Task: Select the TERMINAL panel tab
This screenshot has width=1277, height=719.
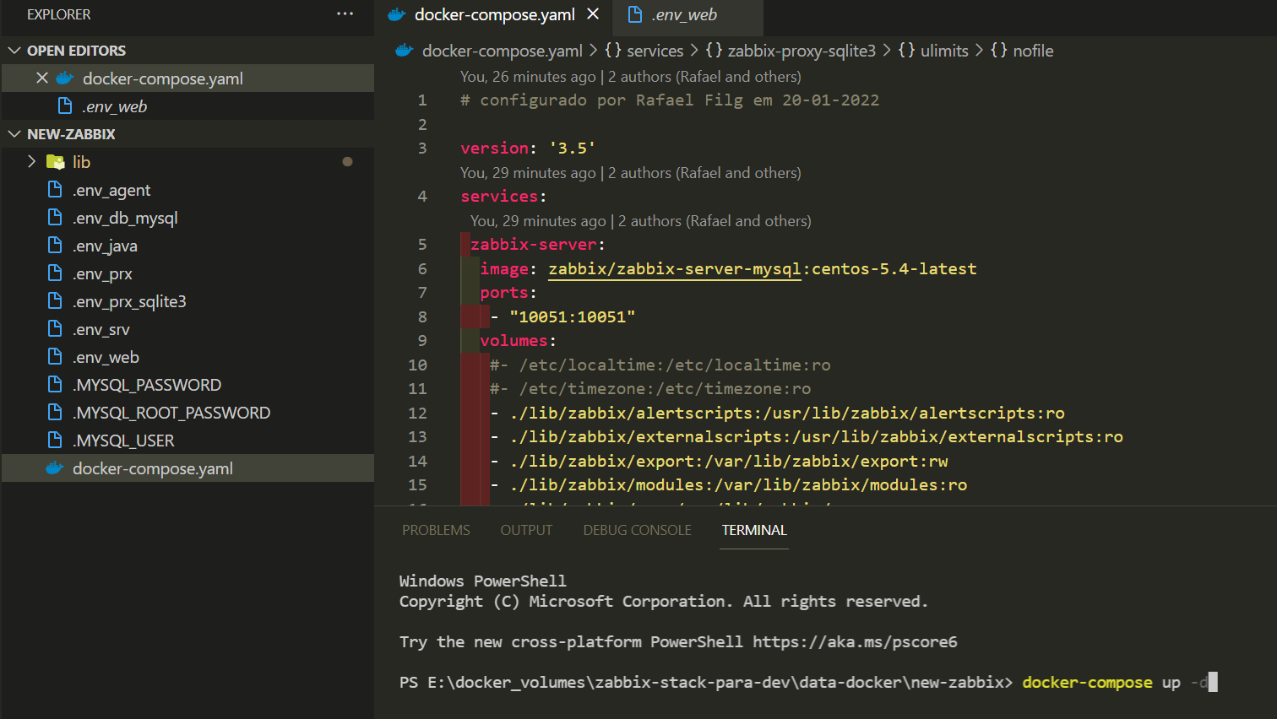Action: coord(754,530)
